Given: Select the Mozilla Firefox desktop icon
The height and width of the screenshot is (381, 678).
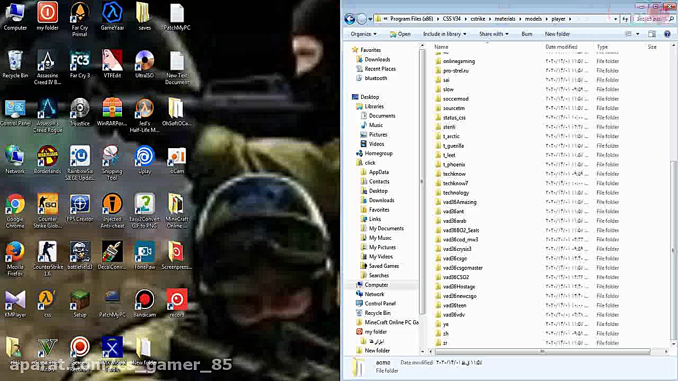Looking at the screenshot, I should 15,259.
